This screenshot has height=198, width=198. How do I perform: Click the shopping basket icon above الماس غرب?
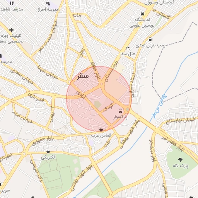(101, 130)
